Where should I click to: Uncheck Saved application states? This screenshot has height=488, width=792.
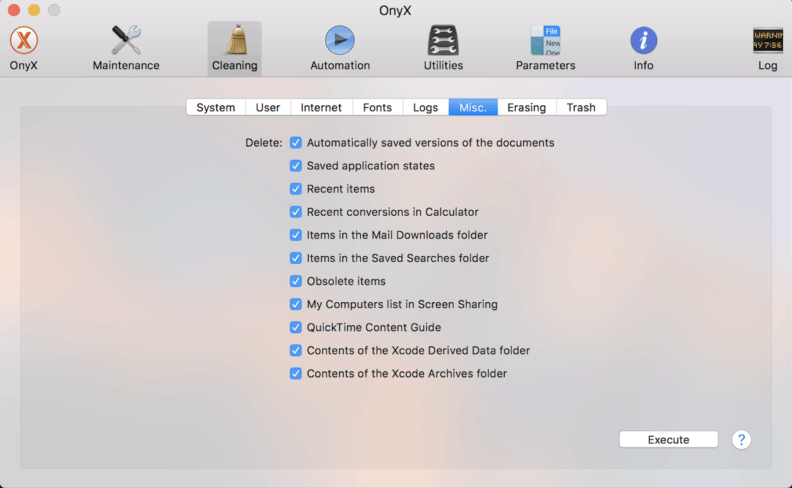coord(296,166)
